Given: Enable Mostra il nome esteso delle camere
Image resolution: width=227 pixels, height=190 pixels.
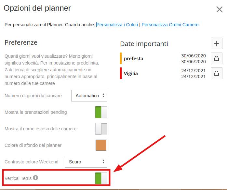Looking at the screenshot, I should [101, 129].
